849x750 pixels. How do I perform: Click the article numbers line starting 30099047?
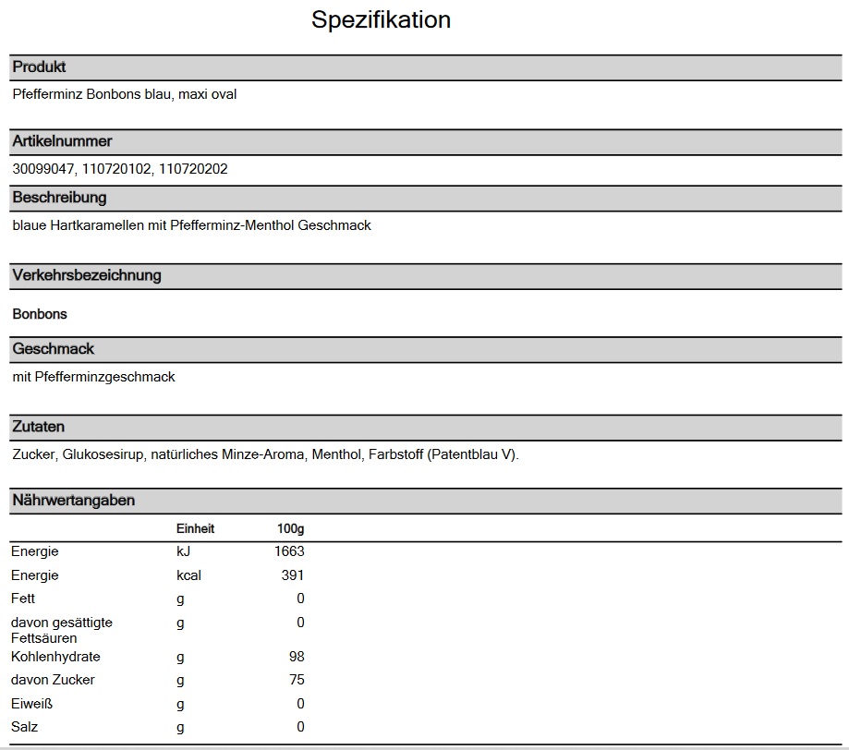tap(120, 169)
